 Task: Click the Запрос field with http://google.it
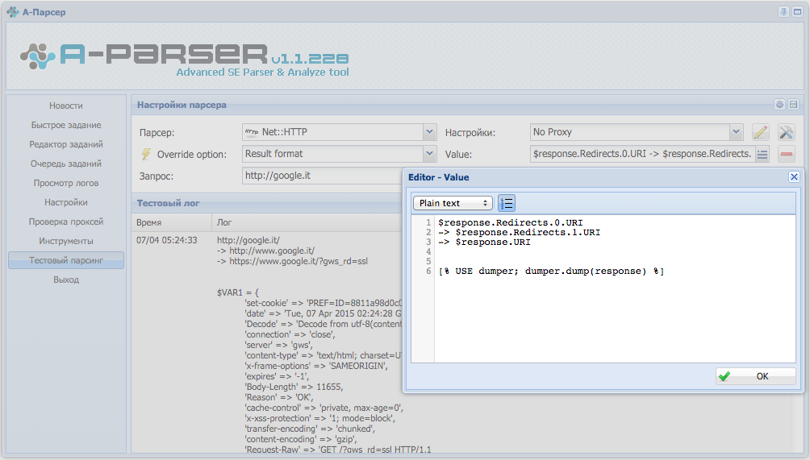(323, 176)
